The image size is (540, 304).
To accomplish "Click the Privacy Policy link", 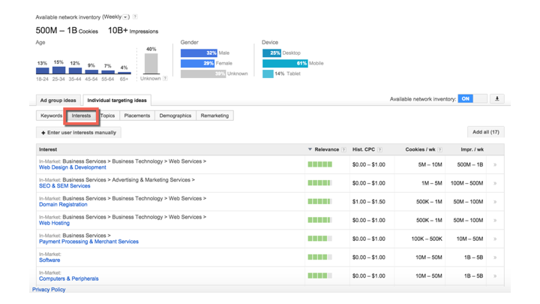I will (49, 290).
